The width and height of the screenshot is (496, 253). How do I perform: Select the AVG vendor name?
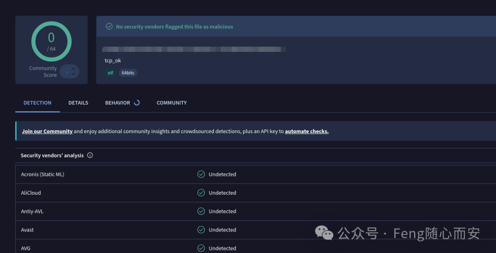pos(26,248)
